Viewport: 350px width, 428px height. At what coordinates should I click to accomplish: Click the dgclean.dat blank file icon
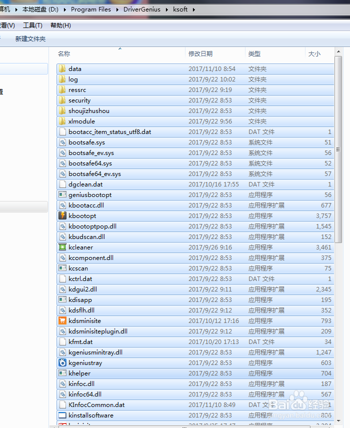point(62,184)
